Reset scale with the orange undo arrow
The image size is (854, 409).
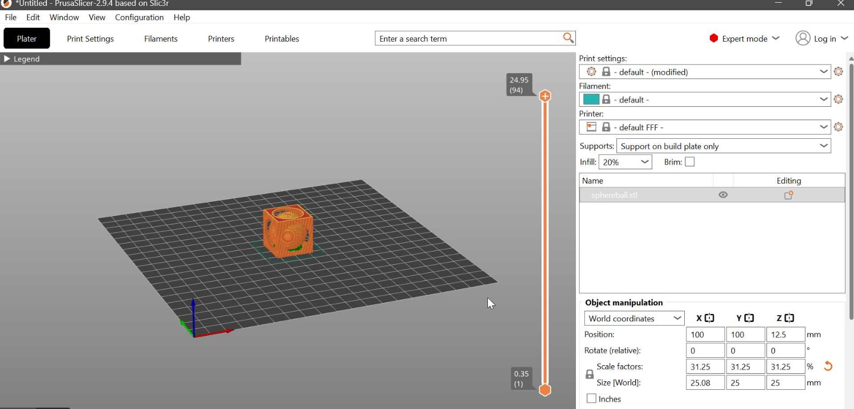click(828, 366)
